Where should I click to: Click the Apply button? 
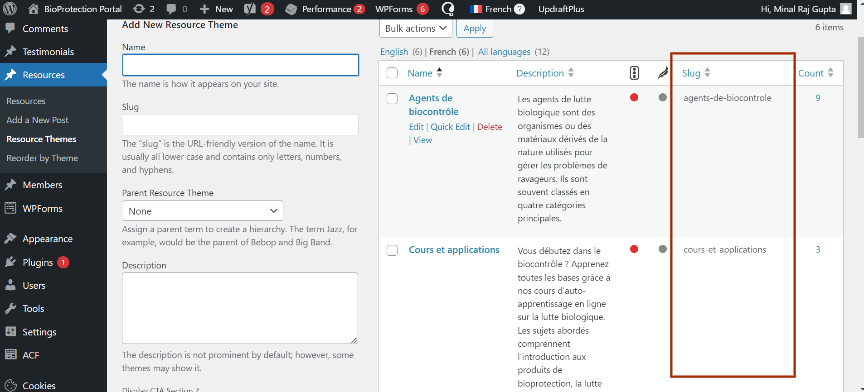coord(475,28)
